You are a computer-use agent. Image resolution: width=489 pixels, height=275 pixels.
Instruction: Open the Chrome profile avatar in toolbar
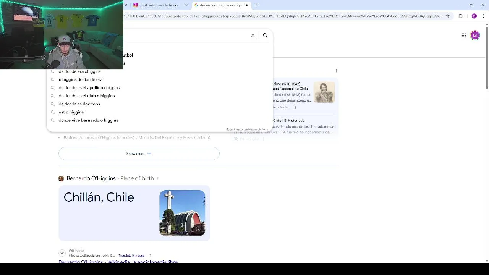(x=474, y=16)
